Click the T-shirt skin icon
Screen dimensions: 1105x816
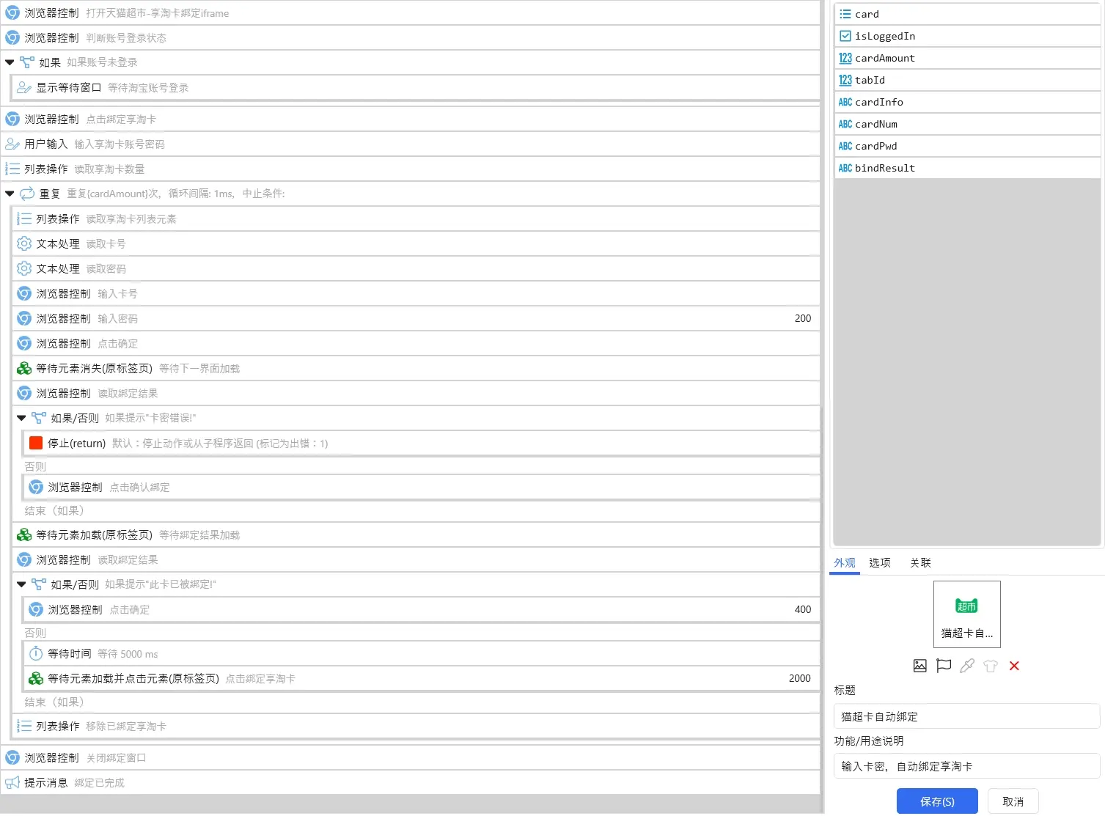tap(991, 666)
